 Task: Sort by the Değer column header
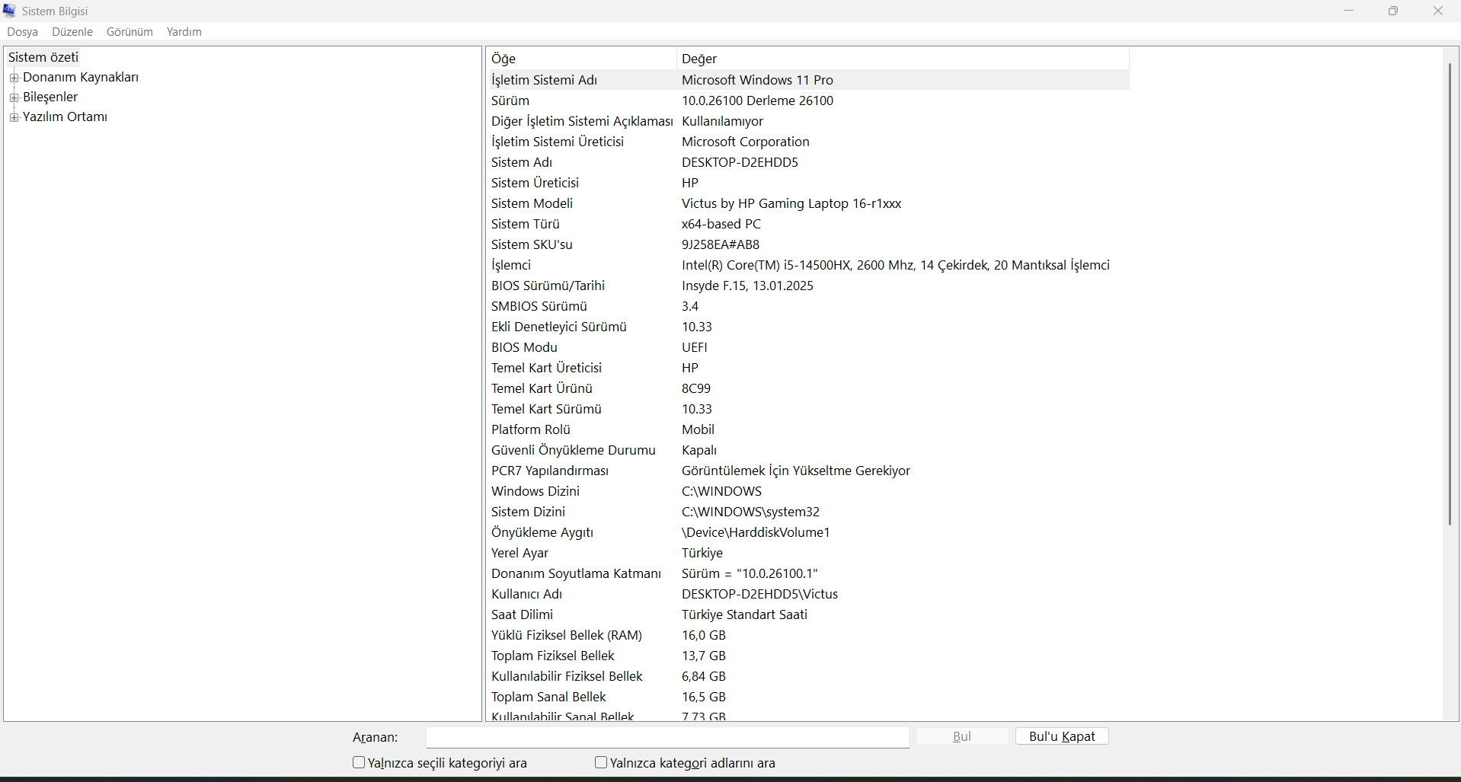pyautogui.click(x=903, y=59)
